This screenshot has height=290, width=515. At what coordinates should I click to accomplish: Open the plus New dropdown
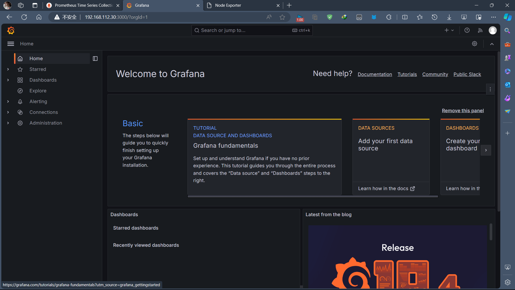tap(449, 30)
